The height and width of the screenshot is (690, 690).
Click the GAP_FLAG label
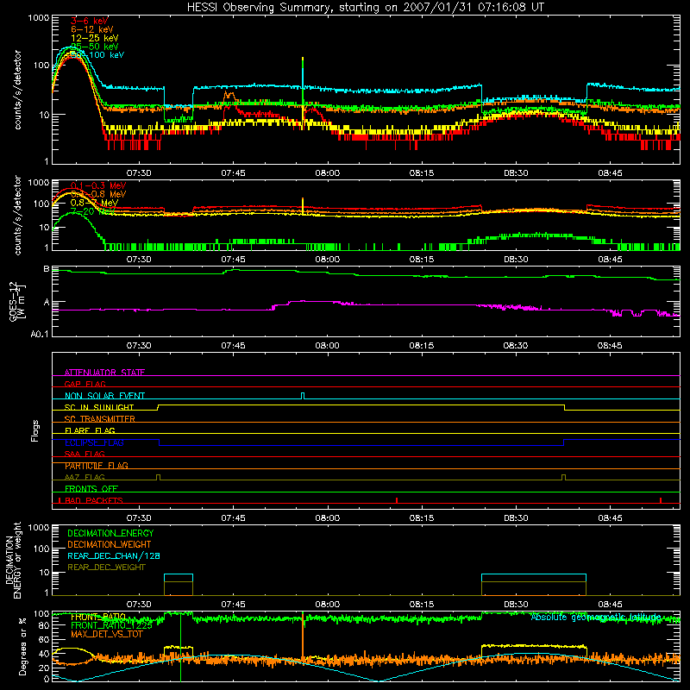(85, 384)
